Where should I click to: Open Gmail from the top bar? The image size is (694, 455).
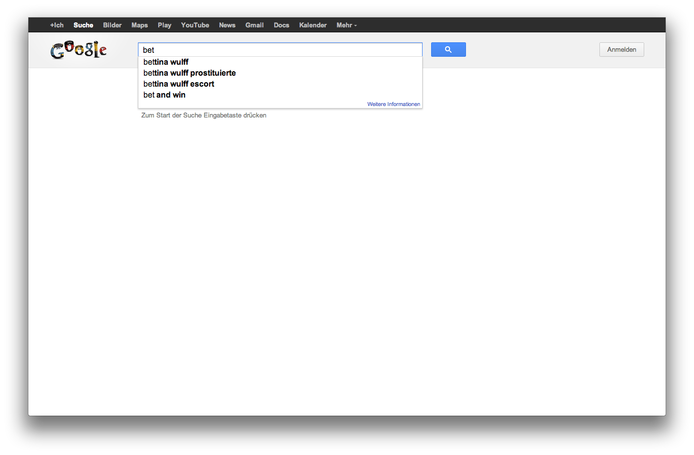pos(254,25)
